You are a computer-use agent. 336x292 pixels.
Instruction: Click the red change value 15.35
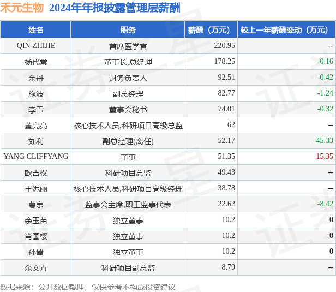pyautogui.click(x=325, y=157)
